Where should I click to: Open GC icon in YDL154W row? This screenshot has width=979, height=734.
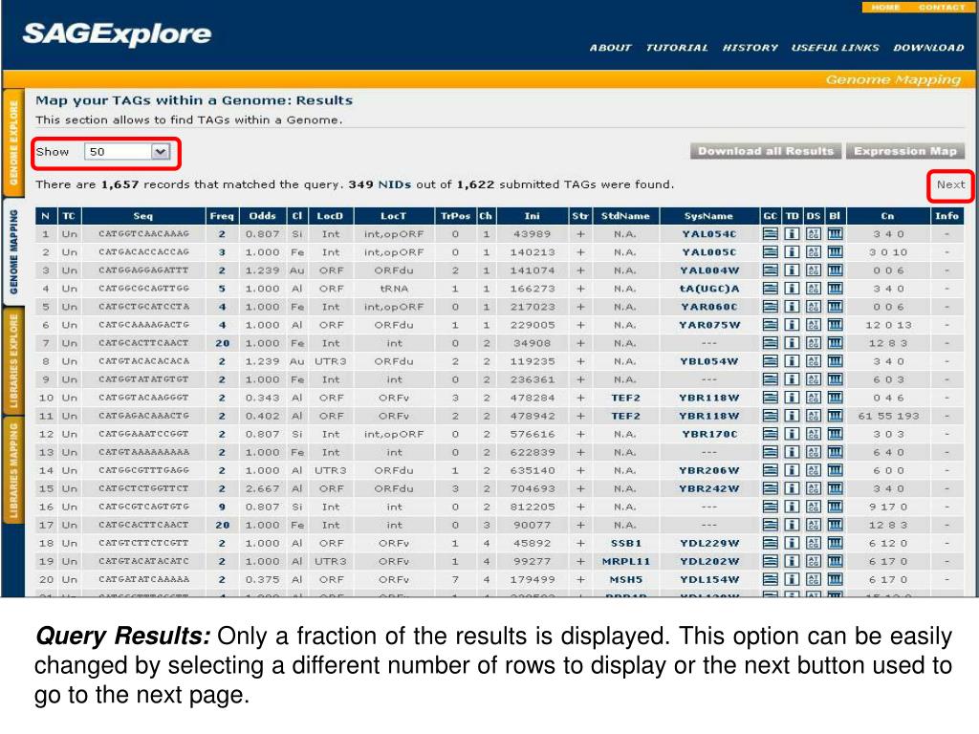(x=771, y=579)
